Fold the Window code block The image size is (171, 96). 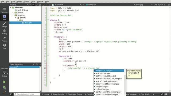coord(48,20)
